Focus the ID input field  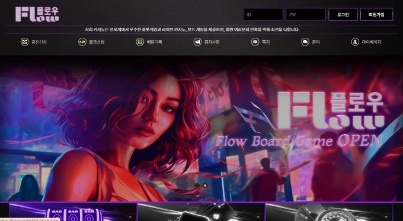point(263,14)
